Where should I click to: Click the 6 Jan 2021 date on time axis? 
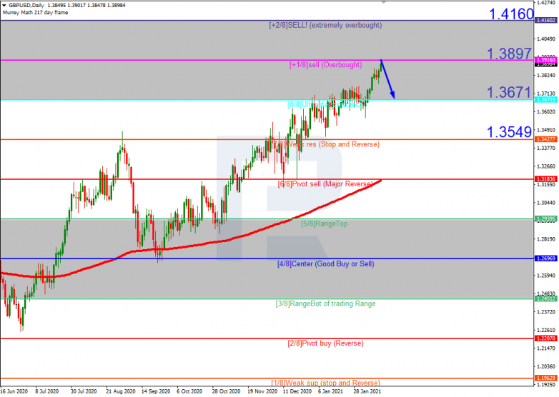pos(330,391)
